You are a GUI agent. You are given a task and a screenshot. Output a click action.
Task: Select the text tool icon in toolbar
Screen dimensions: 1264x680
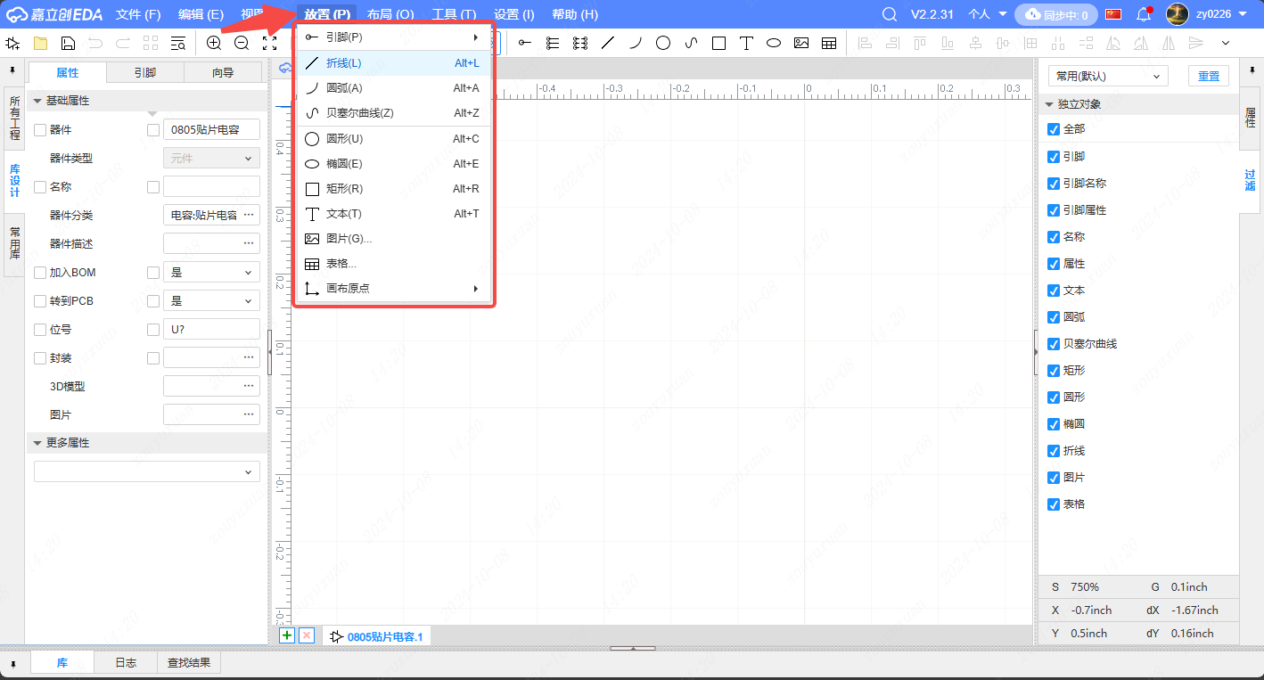(x=746, y=43)
